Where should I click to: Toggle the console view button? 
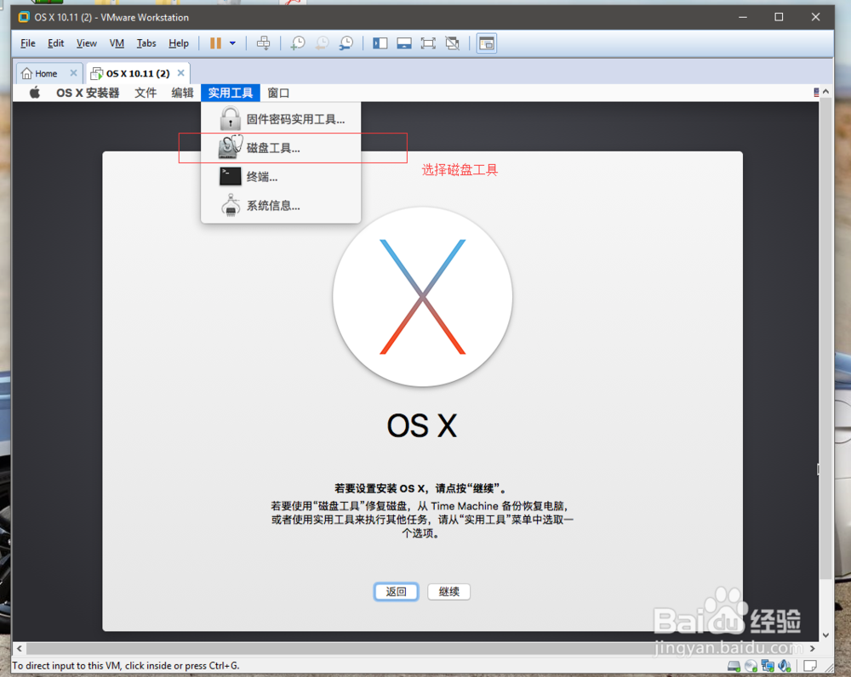pos(487,43)
